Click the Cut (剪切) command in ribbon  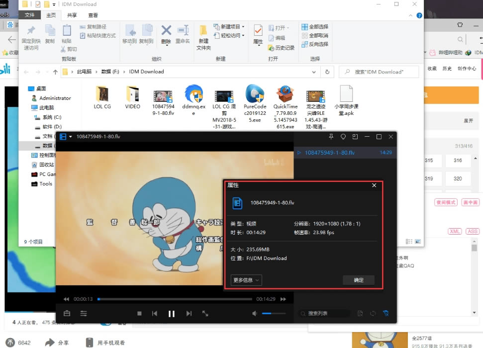(69, 49)
